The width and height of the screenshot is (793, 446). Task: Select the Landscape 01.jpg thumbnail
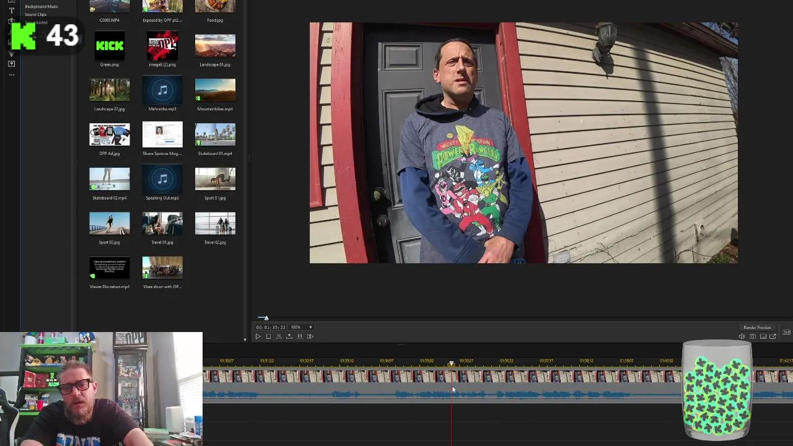click(x=215, y=46)
